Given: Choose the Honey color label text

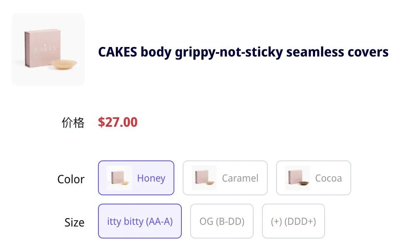Looking at the screenshot, I should click(151, 178).
